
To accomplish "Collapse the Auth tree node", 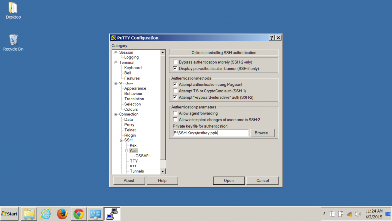I will 127,151.
